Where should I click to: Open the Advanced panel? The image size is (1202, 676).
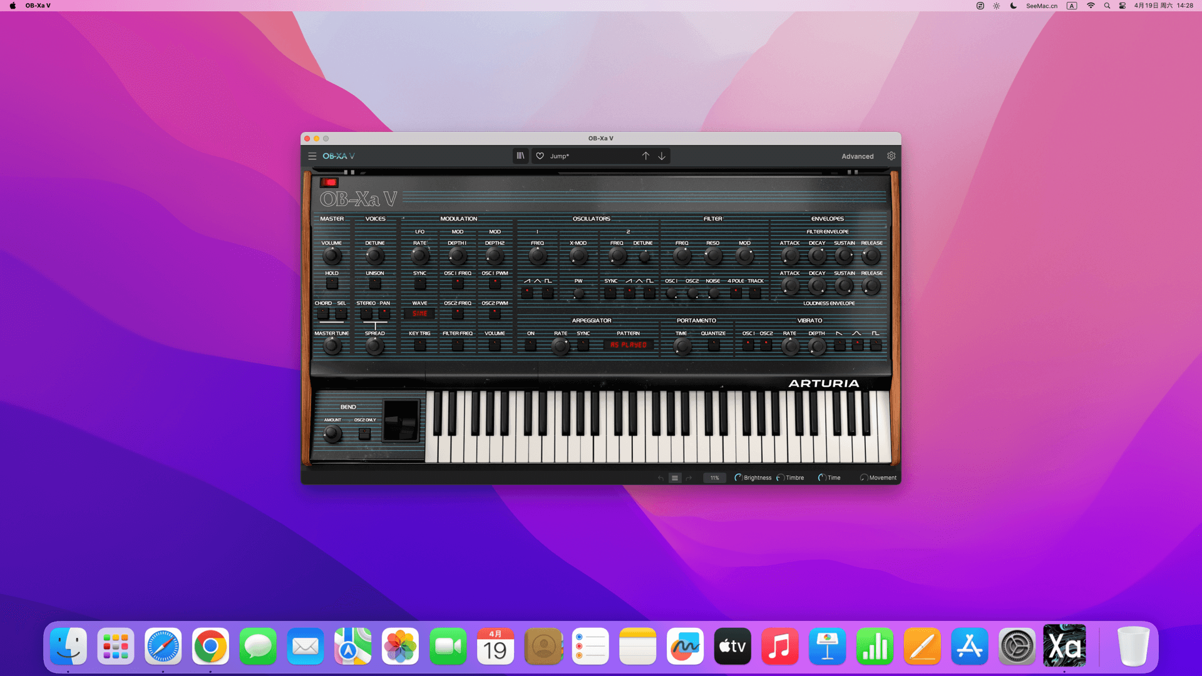(x=857, y=156)
